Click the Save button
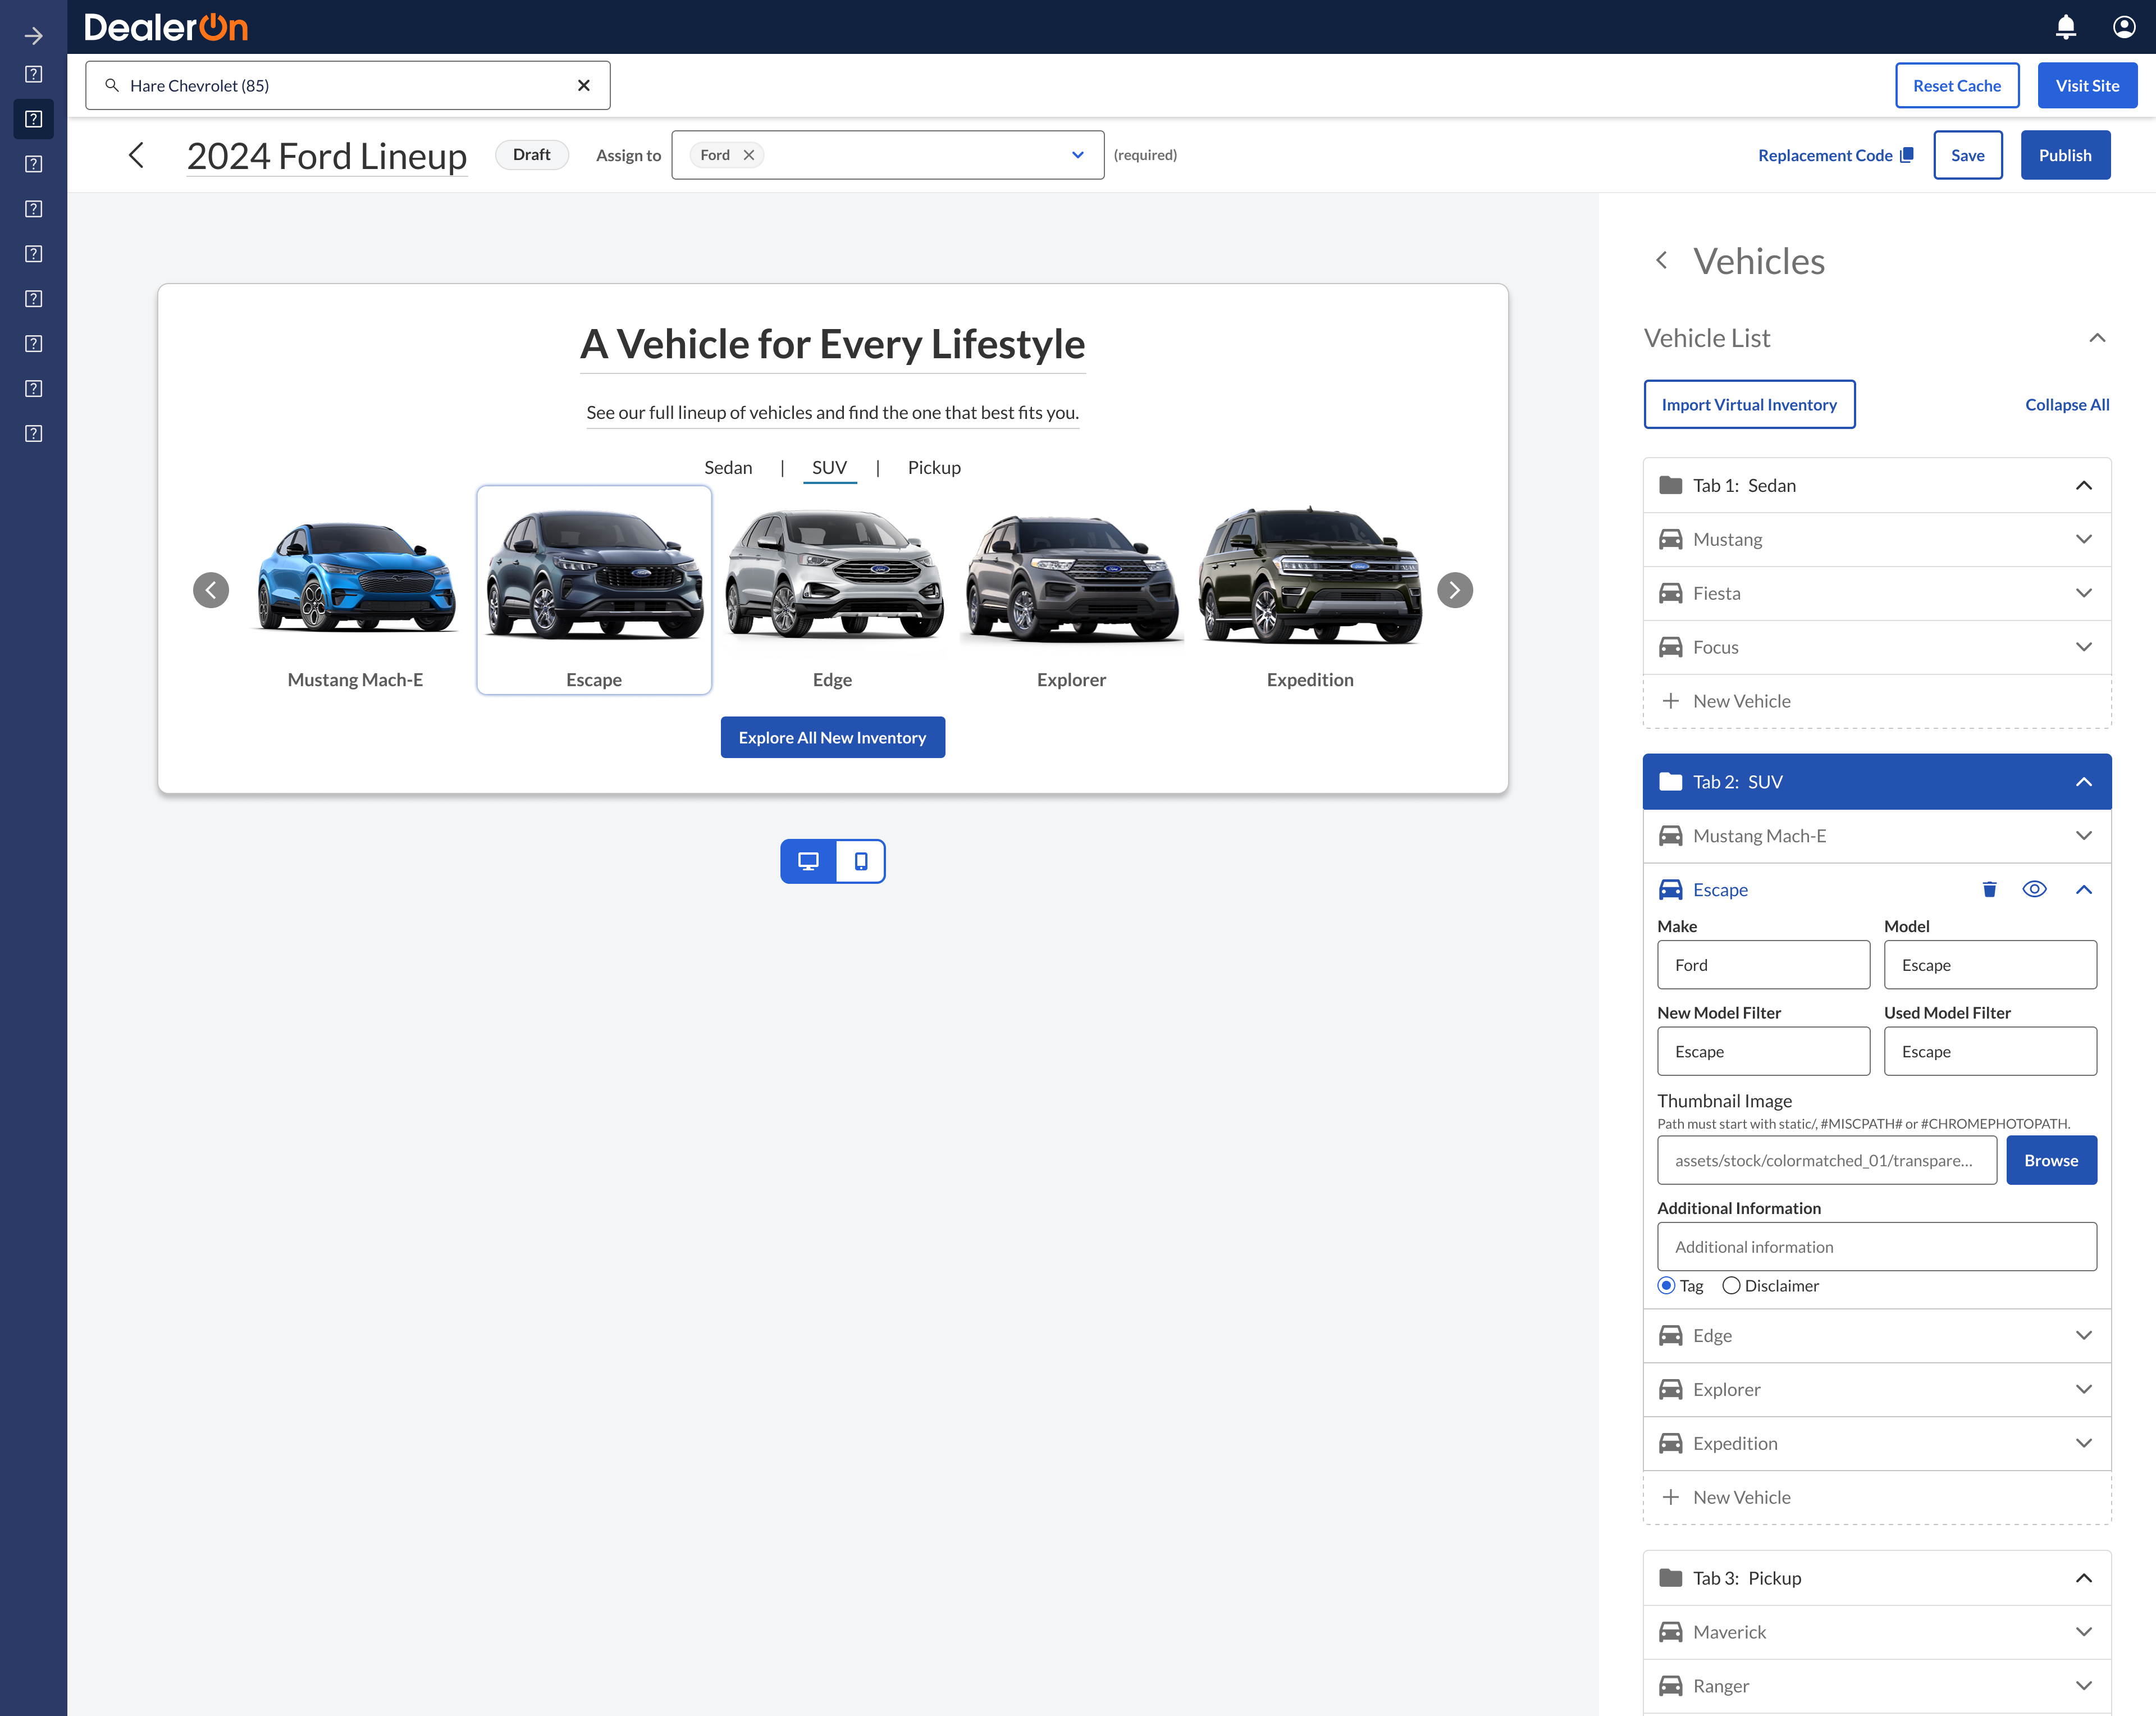This screenshot has height=1716, width=2156. [x=1967, y=155]
